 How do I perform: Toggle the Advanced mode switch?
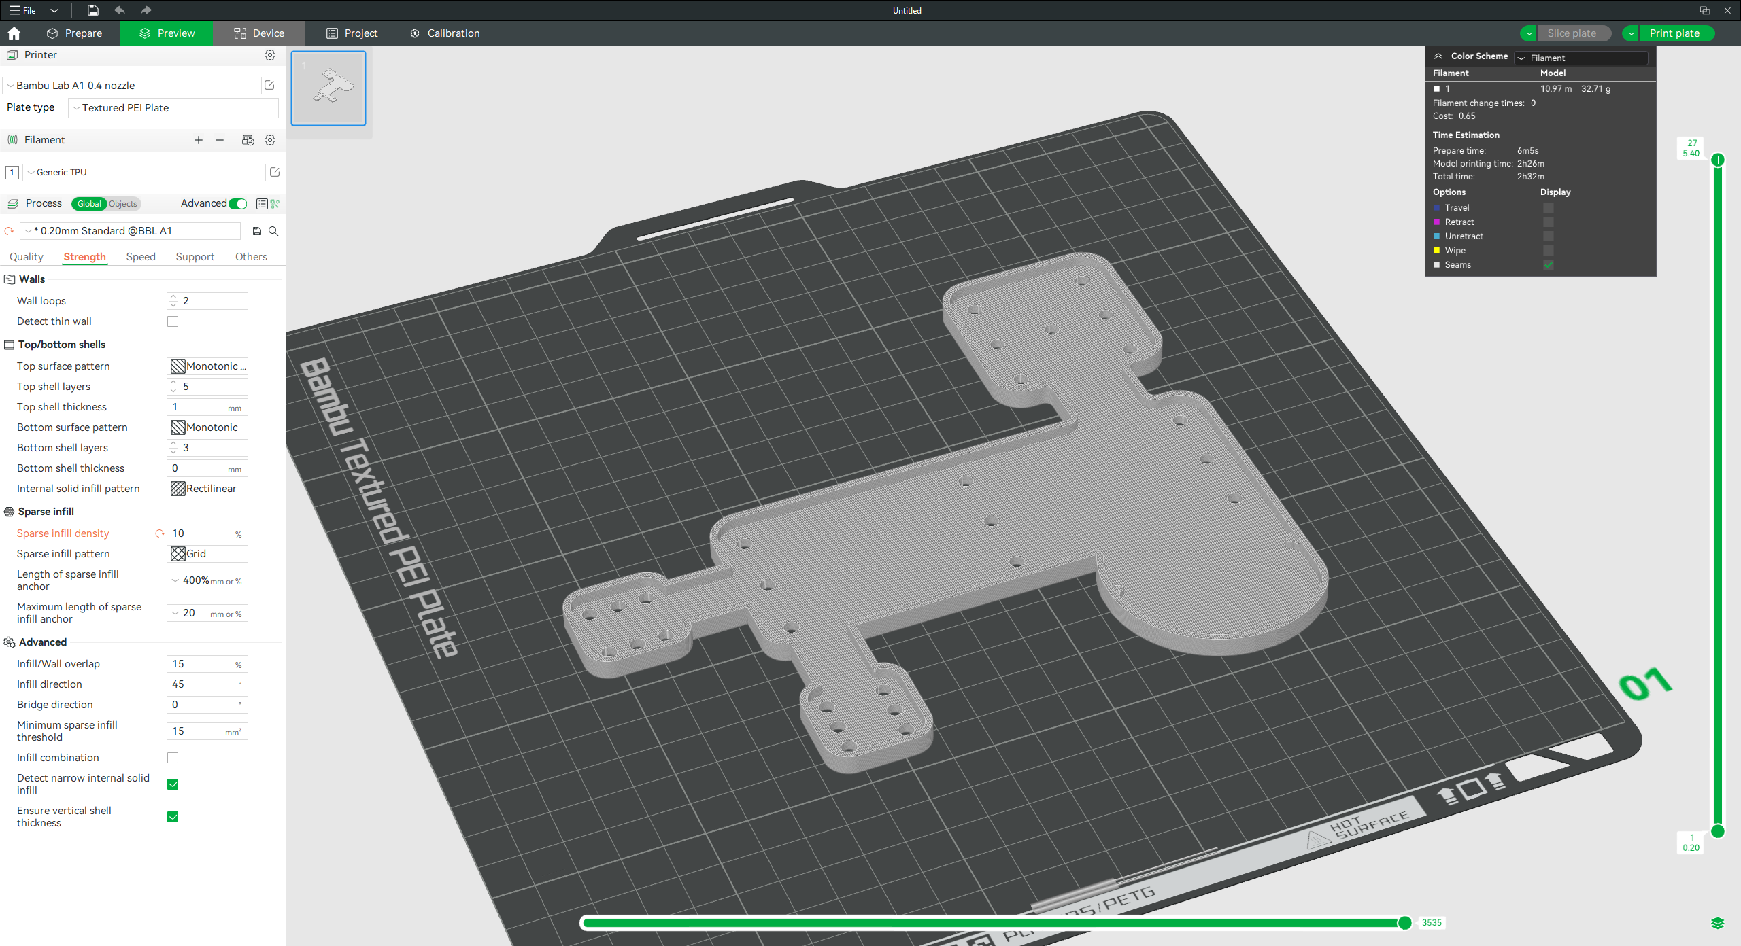click(x=238, y=203)
